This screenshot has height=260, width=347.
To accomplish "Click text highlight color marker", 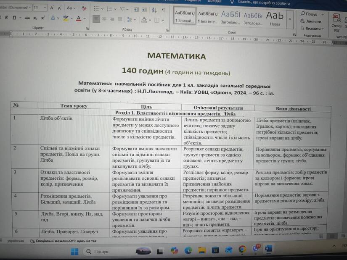I will (66, 18).
